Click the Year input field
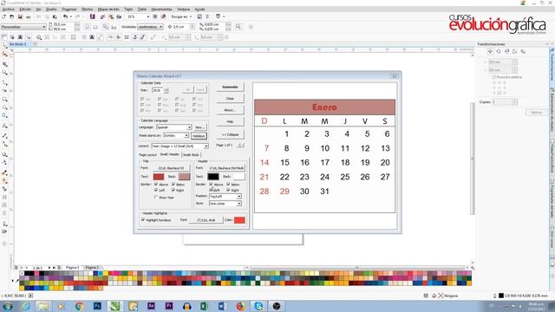This screenshot has width=555, height=312. click(158, 90)
